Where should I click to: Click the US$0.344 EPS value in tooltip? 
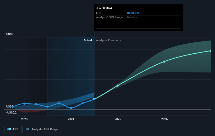tap(133, 13)
